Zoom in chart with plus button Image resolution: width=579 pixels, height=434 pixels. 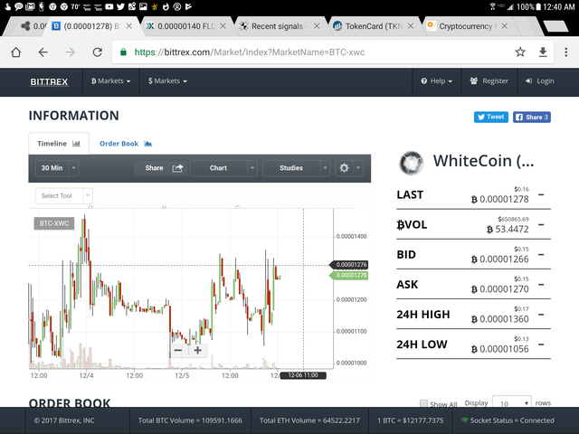coord(198,350)
